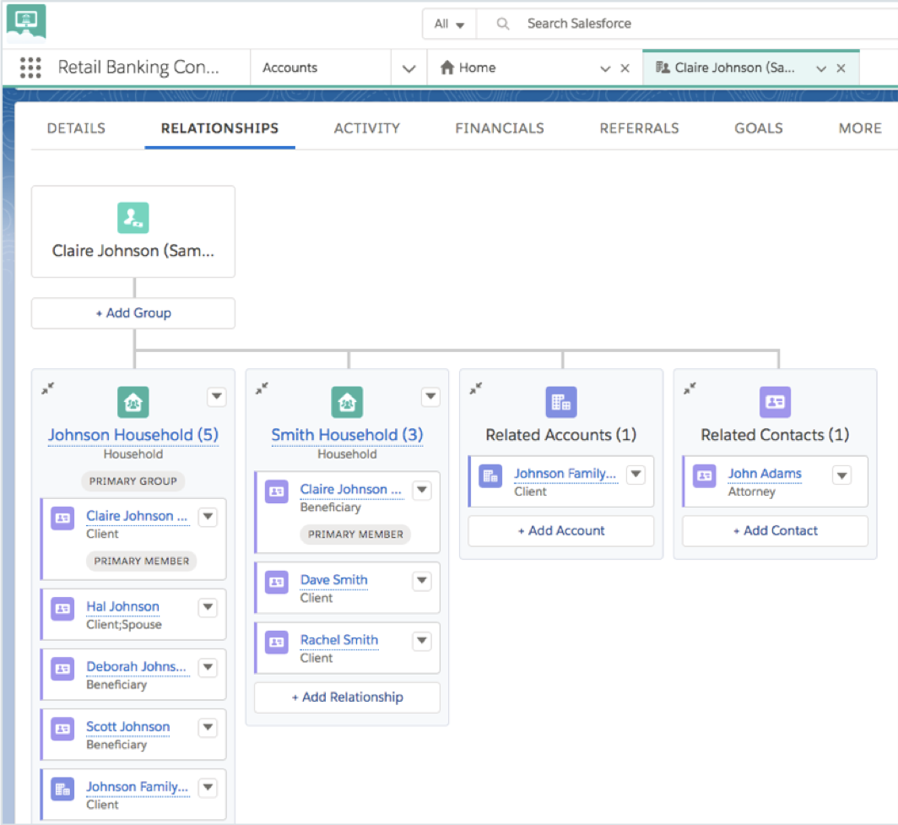
Task: Click the Claire Johnson person icon atop hierarchy
Action: click(133, 217)
